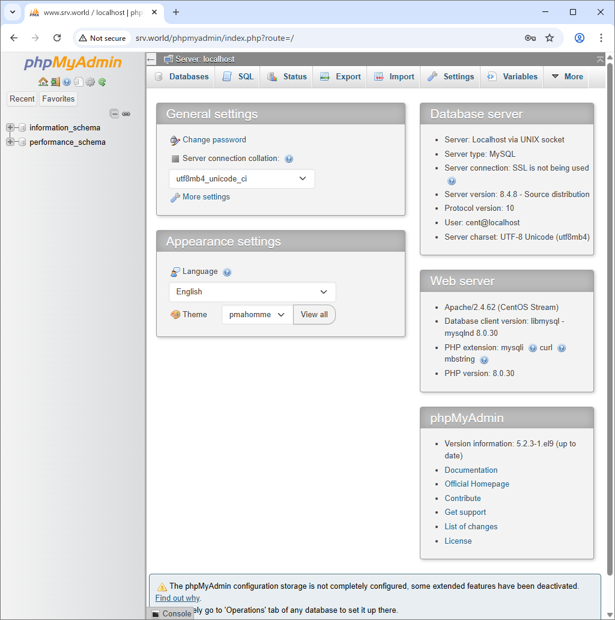Bookmark this page with star icon
The width and height of the screenshot is (615, 620).
click(550, 38)
